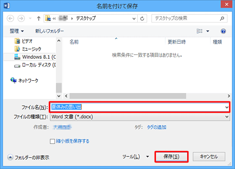Go up one folder level
Viewport: 235px width, 169px height.
[39, 18]
